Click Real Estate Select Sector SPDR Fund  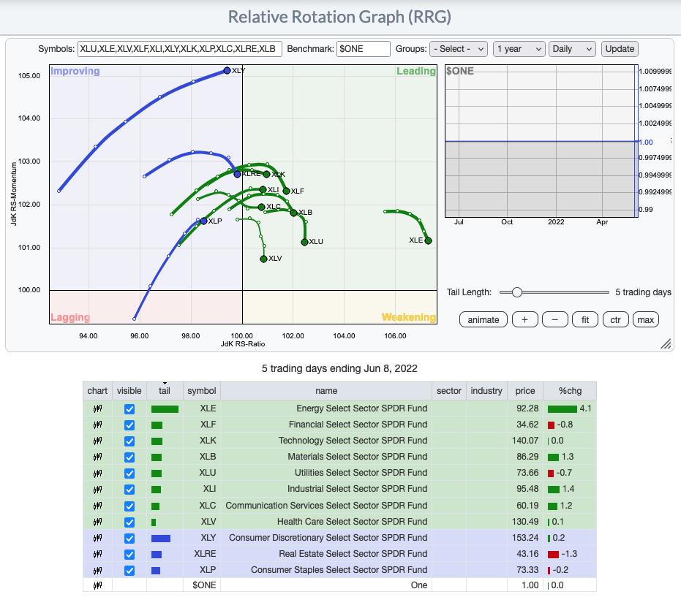[353, 554]
